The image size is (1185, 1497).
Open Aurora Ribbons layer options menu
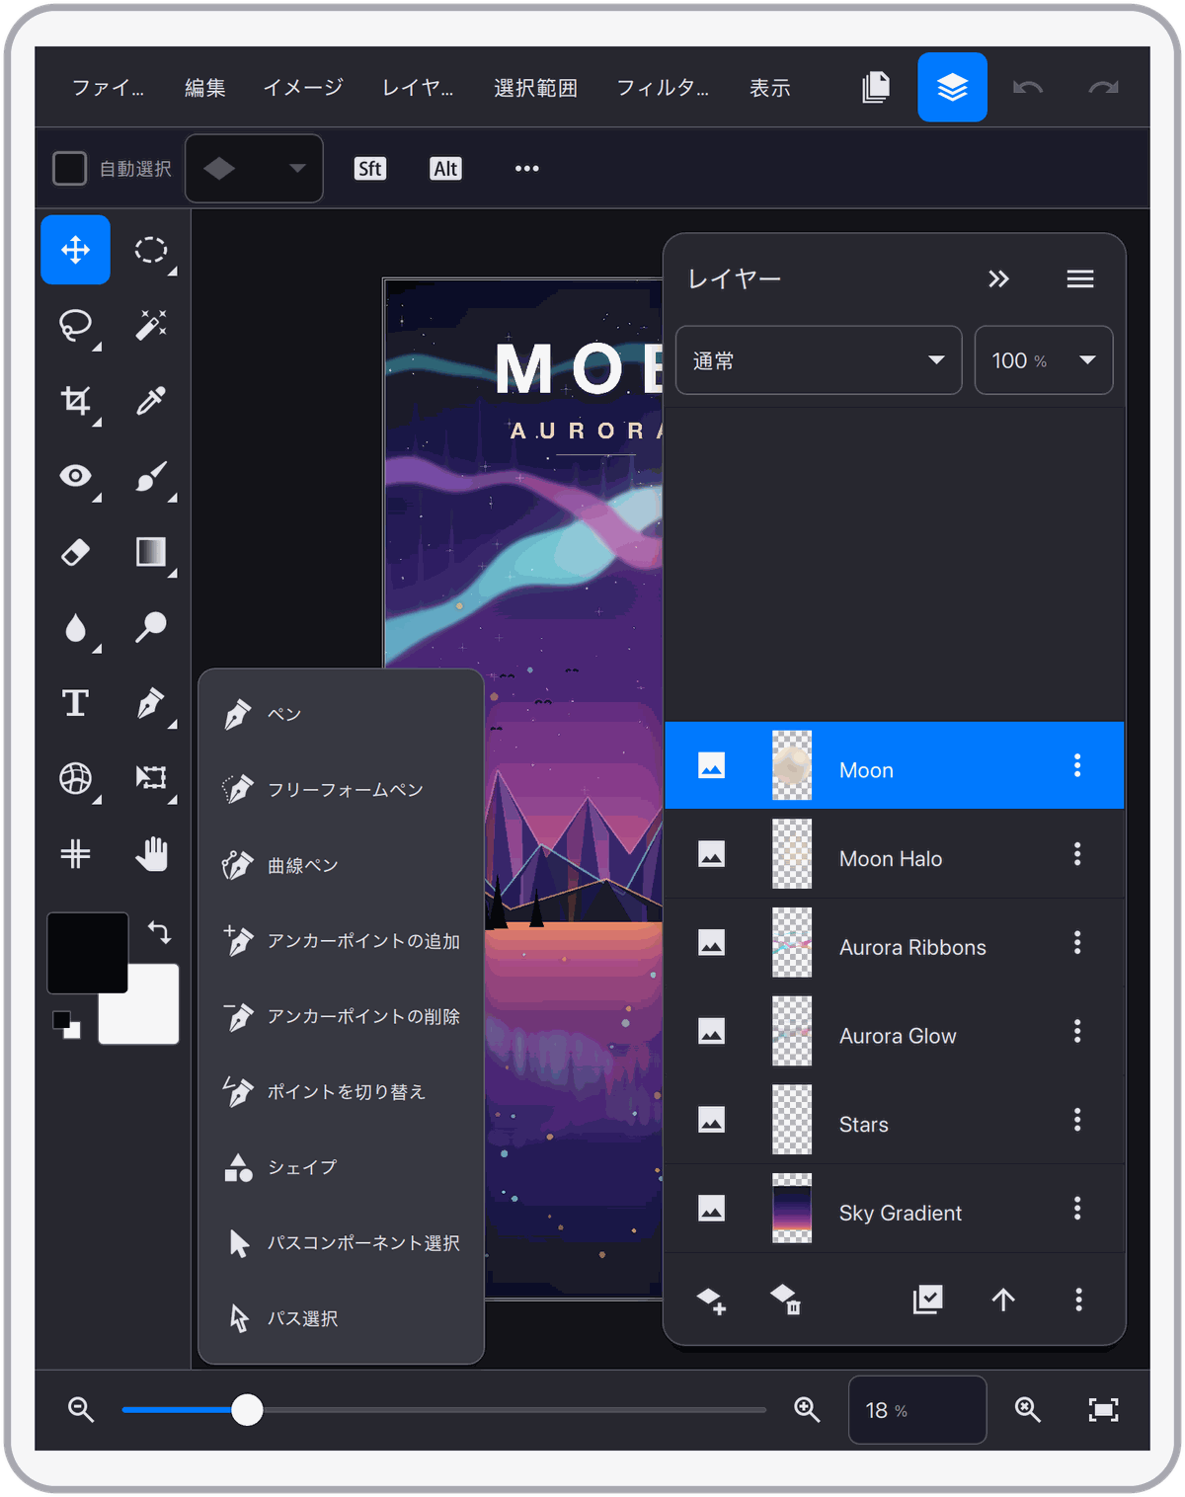1077,943
